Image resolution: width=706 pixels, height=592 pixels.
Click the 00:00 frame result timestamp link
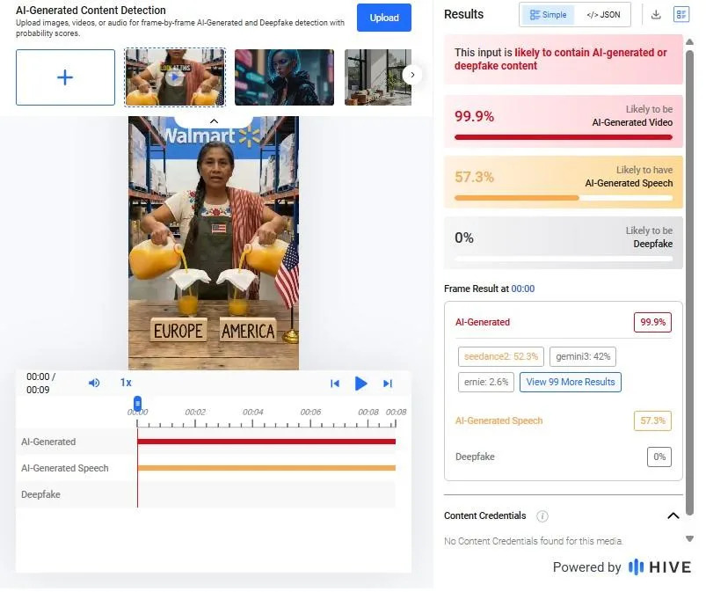(x=523, y=289)
